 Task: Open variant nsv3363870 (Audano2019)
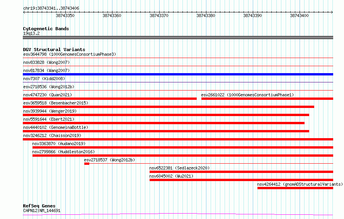[x=59, y=144]
